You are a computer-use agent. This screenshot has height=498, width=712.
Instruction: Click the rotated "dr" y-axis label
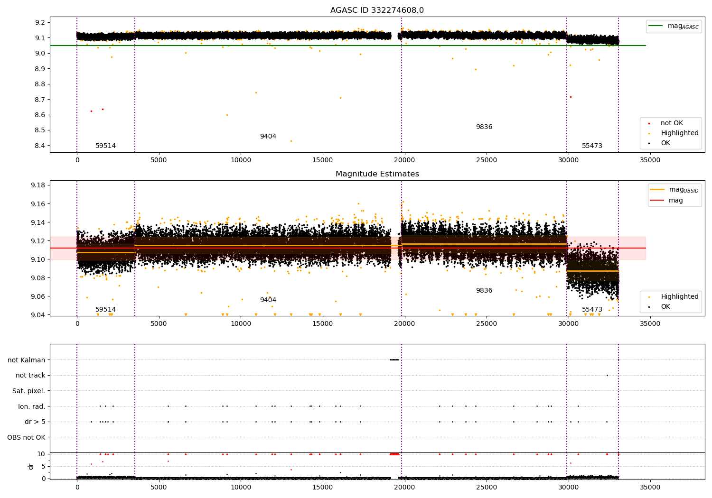[x=31, y=466]
